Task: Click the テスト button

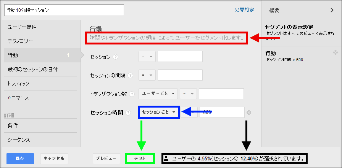Action: pyautogui.click(x=140, y=158)
